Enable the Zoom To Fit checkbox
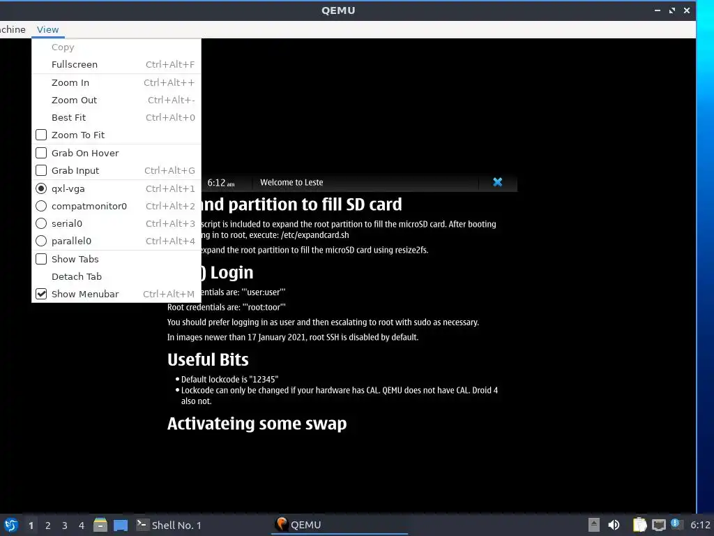714x536 pixels. pos(41,135)
